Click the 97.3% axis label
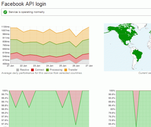The height and width of the screenshot is (127, 151). [x=5, y=124]
